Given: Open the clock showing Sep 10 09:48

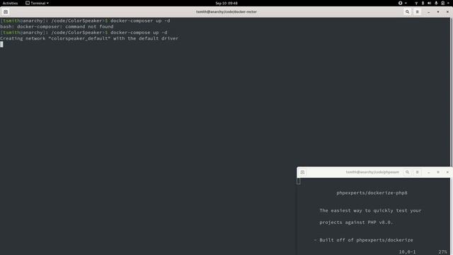Looking at the screenshot, I should tap(226, 3).
